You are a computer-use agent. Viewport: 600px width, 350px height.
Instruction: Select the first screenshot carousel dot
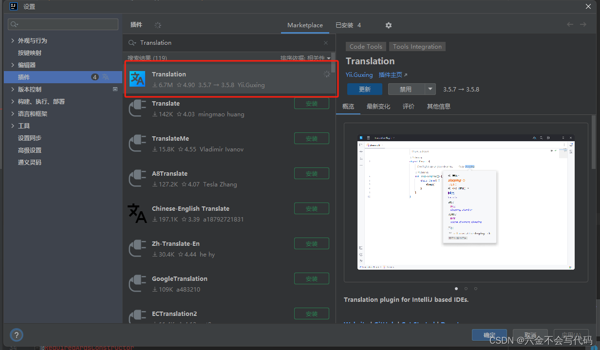[x=456, y=289]
